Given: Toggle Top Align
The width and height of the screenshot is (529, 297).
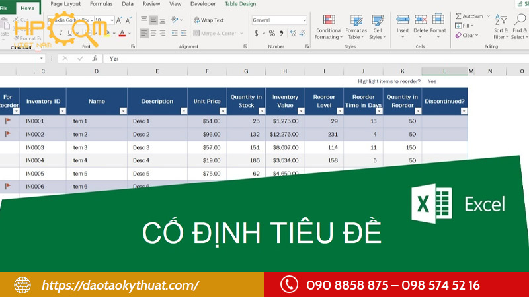Looking at the screenshot, I should click(144, 20).
